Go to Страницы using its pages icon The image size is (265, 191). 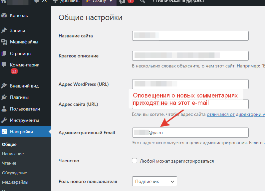(x=4, y=53)
